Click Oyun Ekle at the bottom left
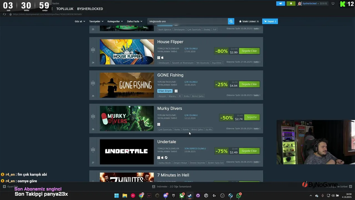This screenshot has width=355, height=200. click(x=11, y=187)
